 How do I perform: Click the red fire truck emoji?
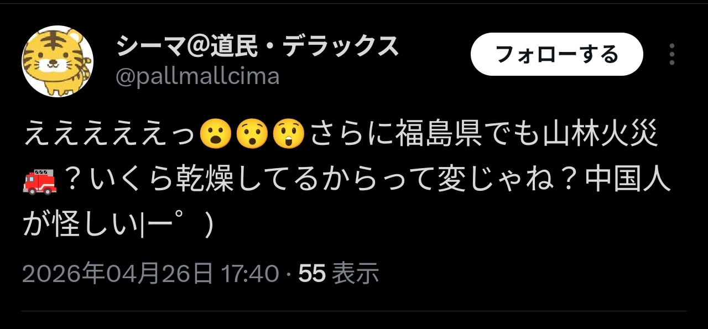click(40, 182)
